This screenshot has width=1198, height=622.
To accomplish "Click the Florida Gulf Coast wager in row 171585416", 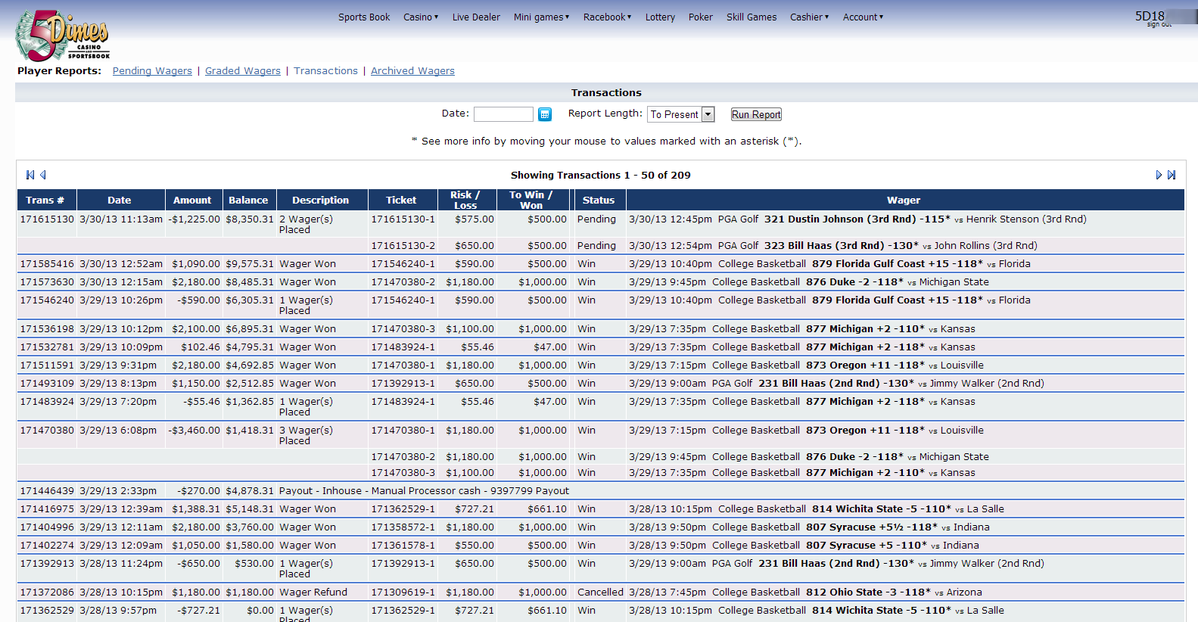I will pos(898,264).
